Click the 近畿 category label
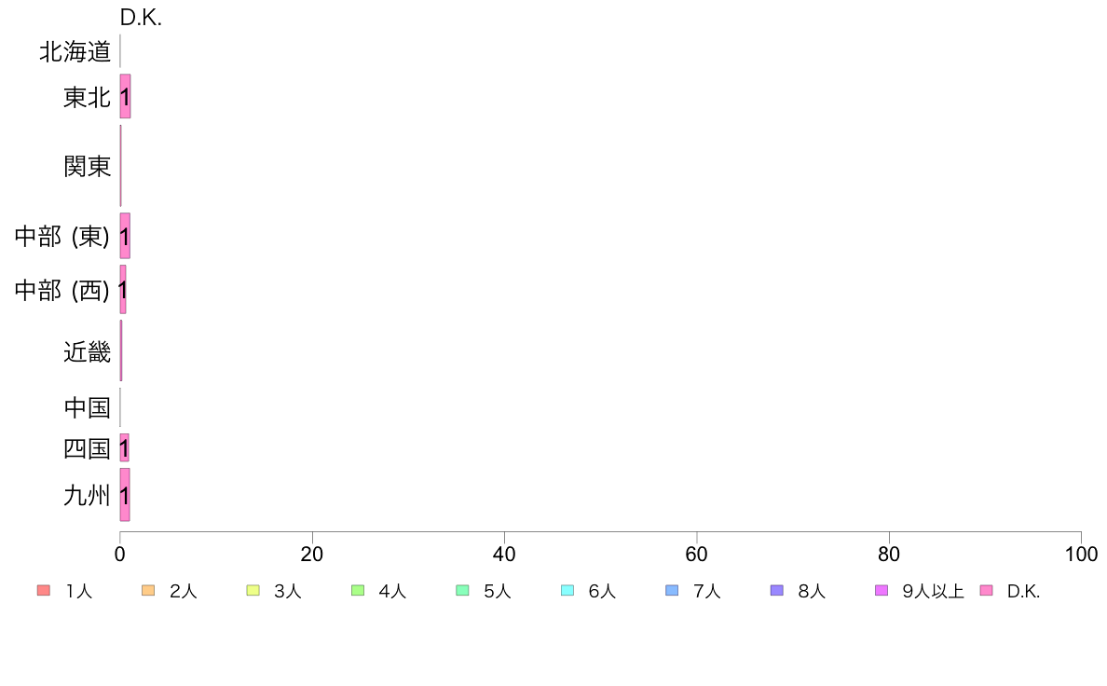Screen dimensions: 1107x686 coord(87,351)
